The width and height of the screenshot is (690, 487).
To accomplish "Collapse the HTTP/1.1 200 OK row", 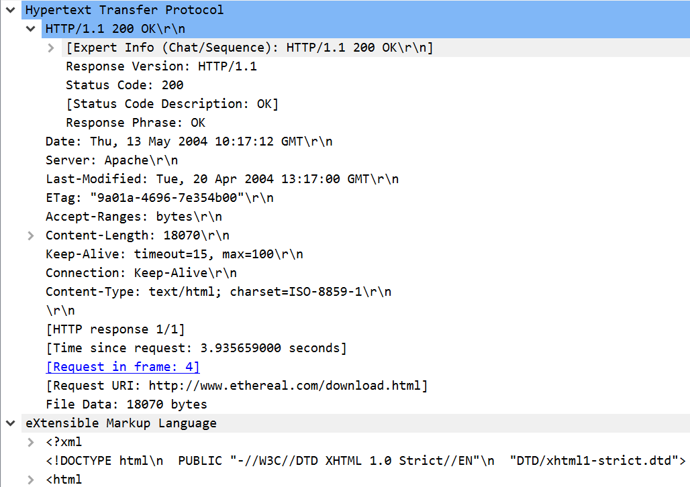I will pyautogui.click(x=31, y=29).
